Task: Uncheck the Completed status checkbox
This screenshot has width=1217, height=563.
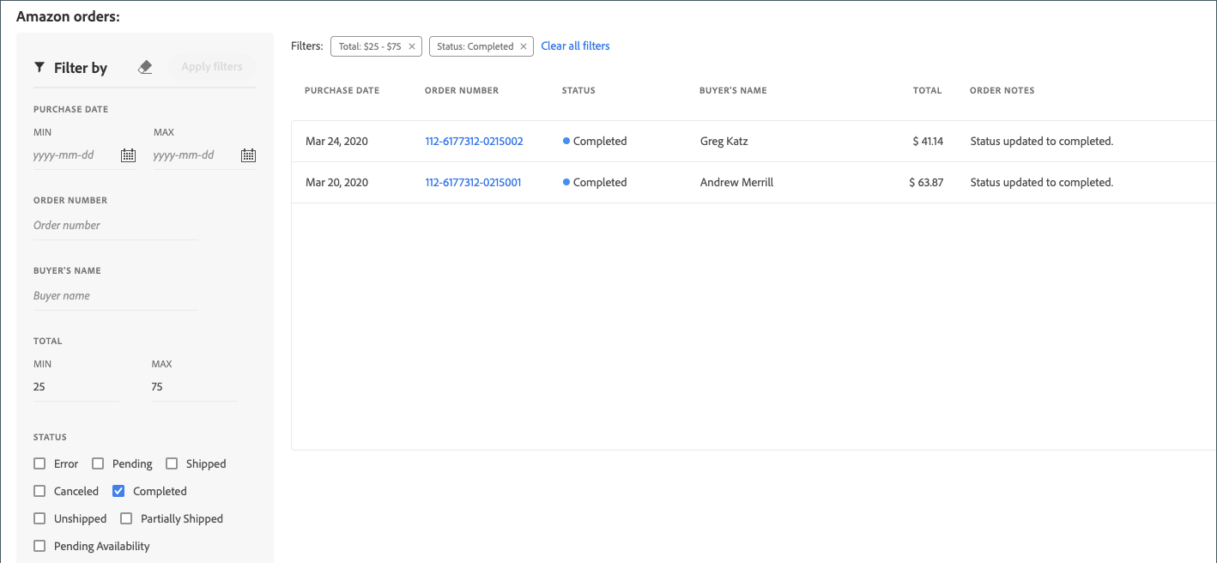Action: click(118, 491)
